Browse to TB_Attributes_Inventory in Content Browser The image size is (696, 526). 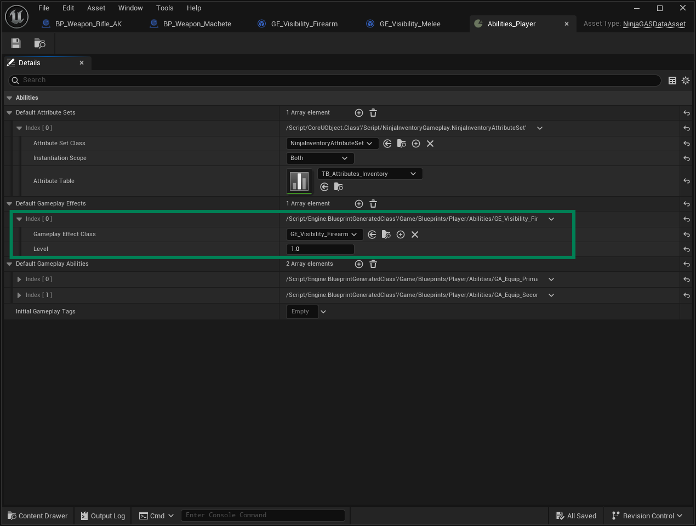point(339,187)
